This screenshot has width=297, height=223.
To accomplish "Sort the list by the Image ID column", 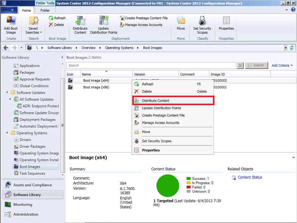I will 240,74.
